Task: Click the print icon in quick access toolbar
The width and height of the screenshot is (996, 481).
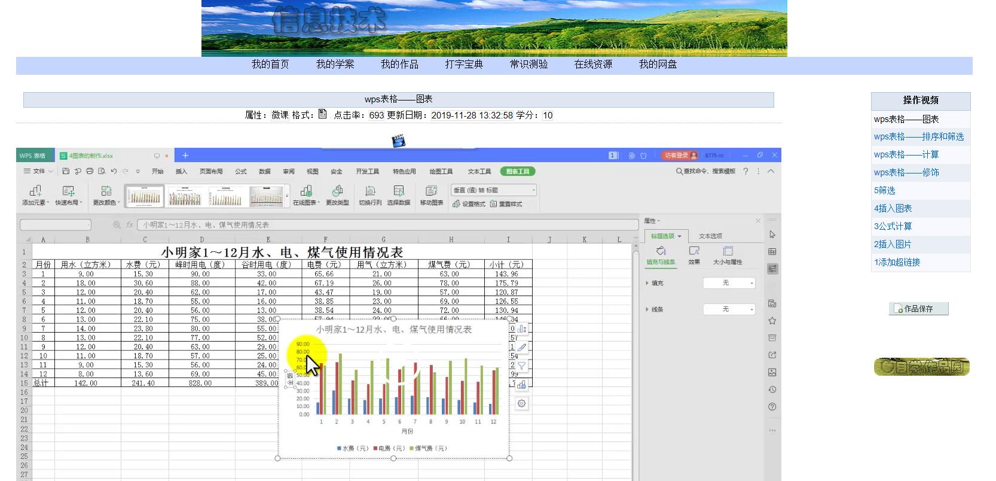Action: click(x=90, y=171)
